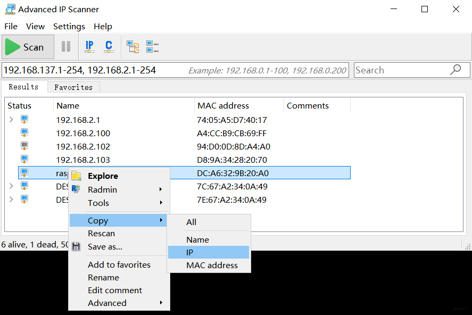The height and width of the screenshot is (315, 472).
Task: Click the dead host icon for 192.168.2.102
Action: (24, 146)
